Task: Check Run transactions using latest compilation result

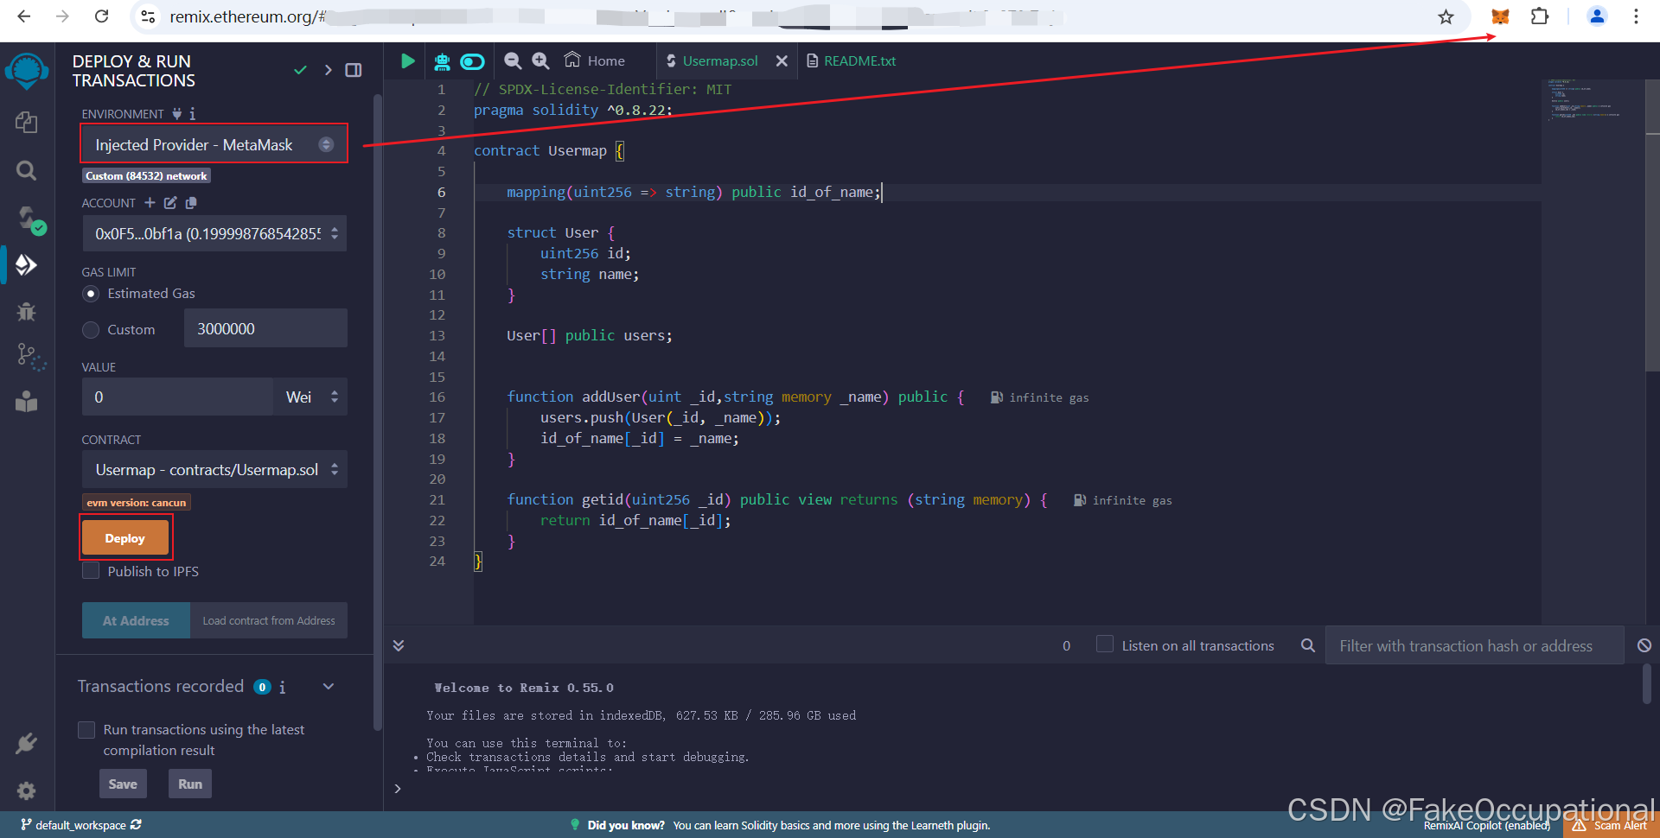Action: click(x=86, y=730)
